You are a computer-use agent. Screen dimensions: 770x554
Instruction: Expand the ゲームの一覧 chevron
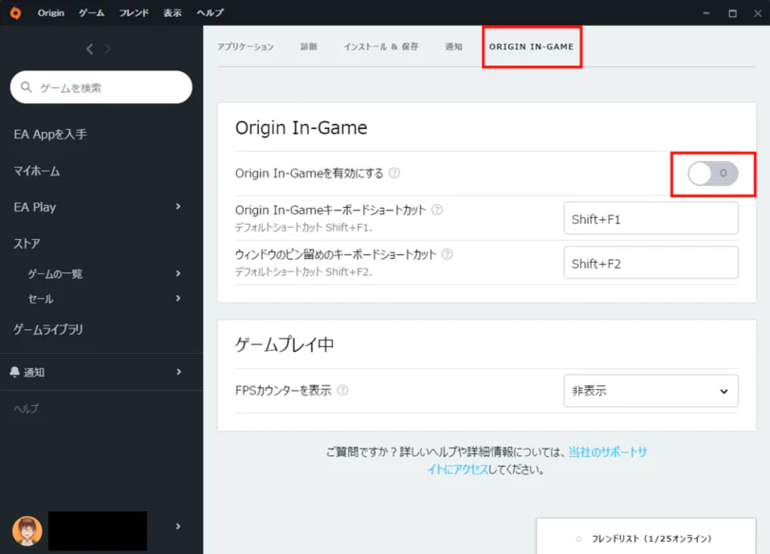tap(178, 273)
